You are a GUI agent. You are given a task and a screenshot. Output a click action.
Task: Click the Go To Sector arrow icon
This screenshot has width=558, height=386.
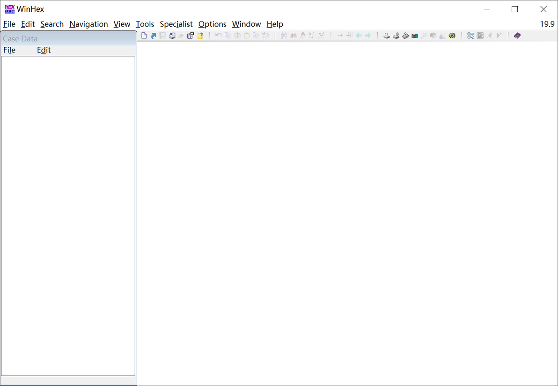click(349, 36)
